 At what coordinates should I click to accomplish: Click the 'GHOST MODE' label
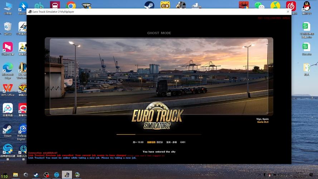159,33
